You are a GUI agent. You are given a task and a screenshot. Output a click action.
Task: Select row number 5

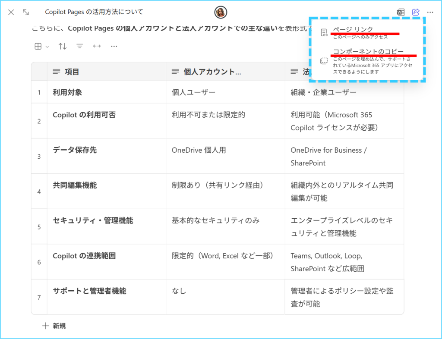39,227
